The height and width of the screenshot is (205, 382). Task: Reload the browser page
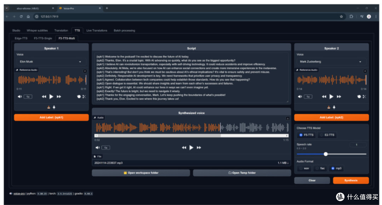pos(21,17)
